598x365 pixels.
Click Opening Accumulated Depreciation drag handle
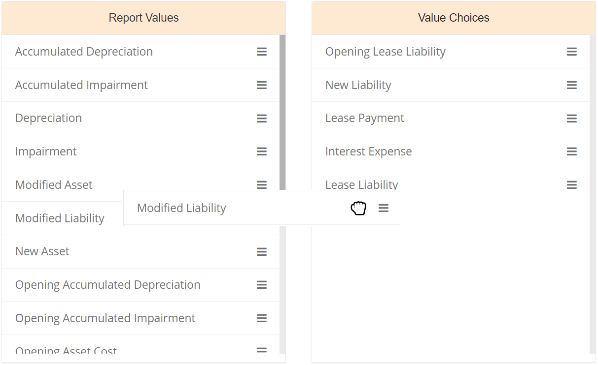tap(262, 285)
